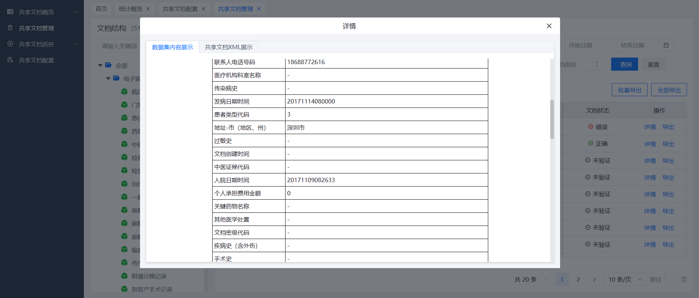Collapse the 全部 tree node arrow
This screenshot has height=298, width=699.
coord(100,66)
